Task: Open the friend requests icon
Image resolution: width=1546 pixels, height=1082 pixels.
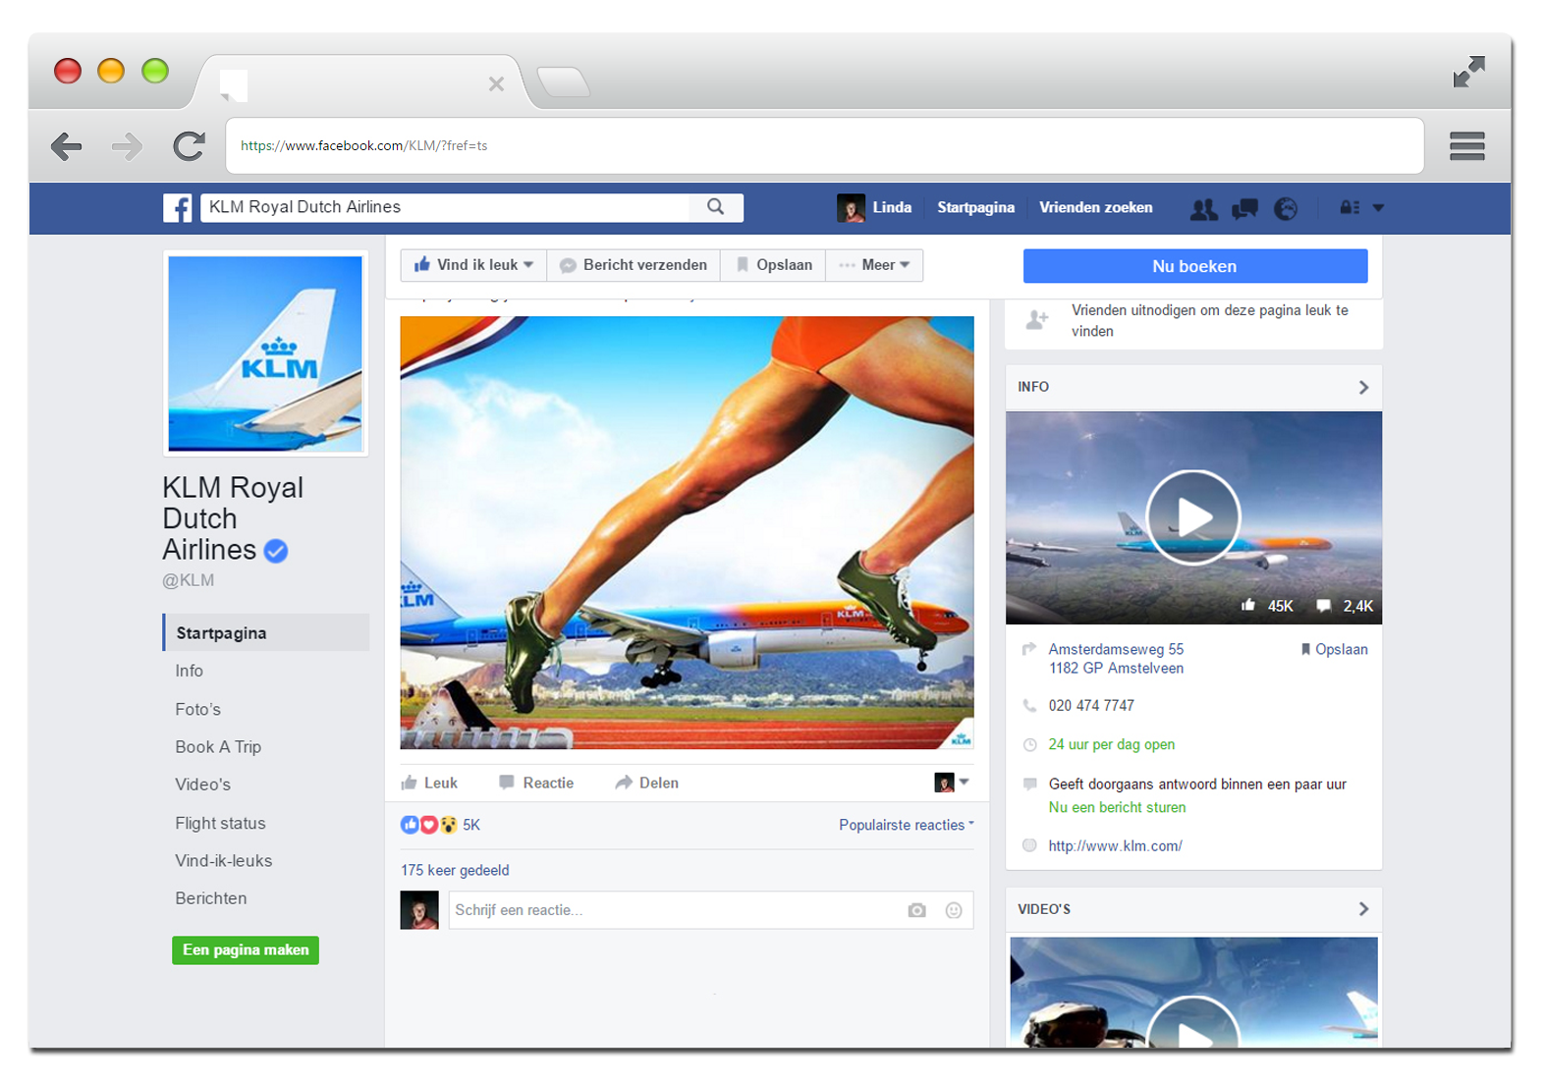Action: (1203, 208)
